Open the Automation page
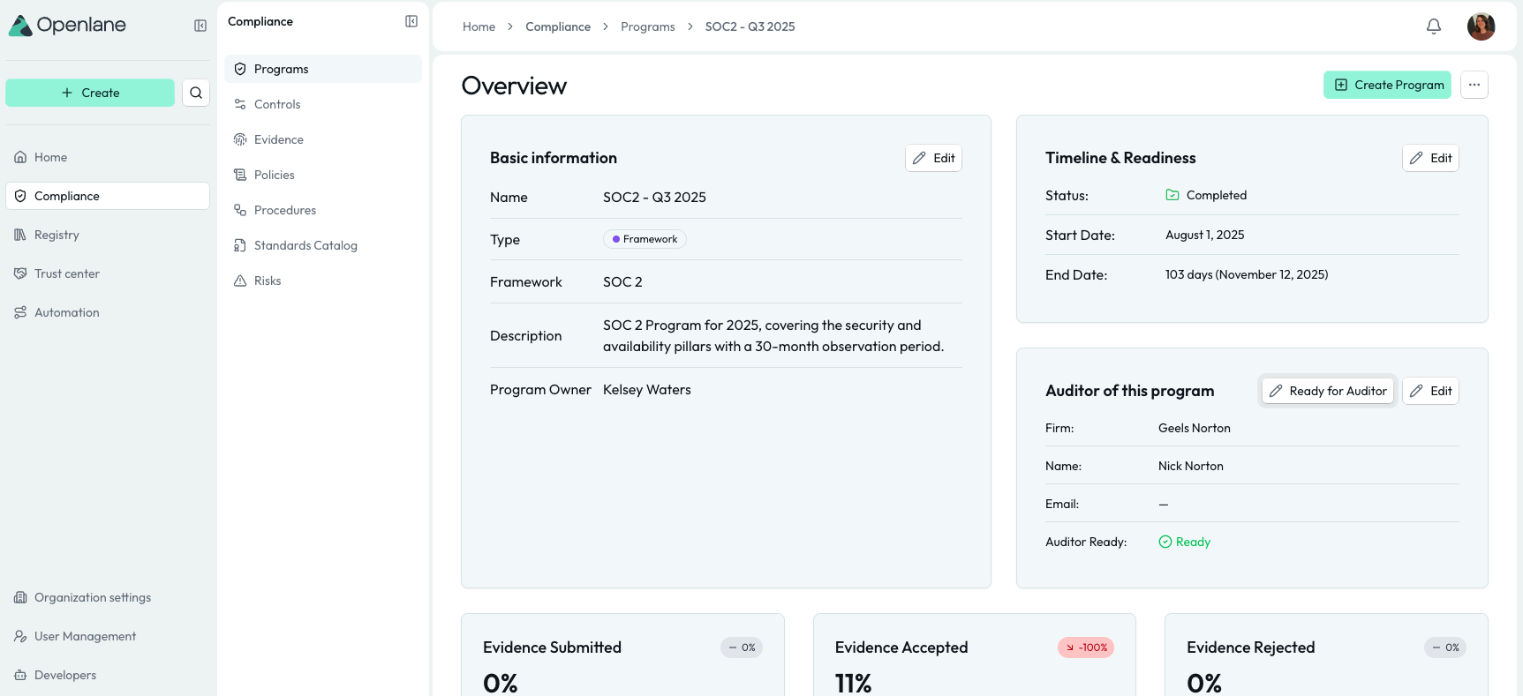The height and width of the screenshot is (696, 1523). click(x=66, y=312)
